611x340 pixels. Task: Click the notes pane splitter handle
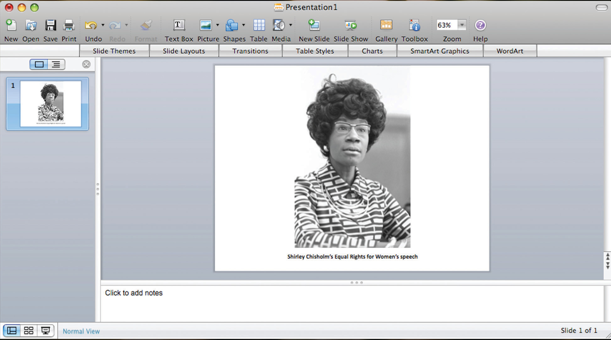click(356, 283)
